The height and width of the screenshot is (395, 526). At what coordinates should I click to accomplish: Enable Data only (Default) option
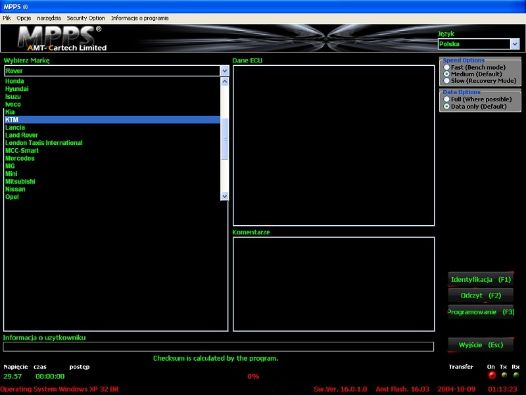tap(447, 107)
